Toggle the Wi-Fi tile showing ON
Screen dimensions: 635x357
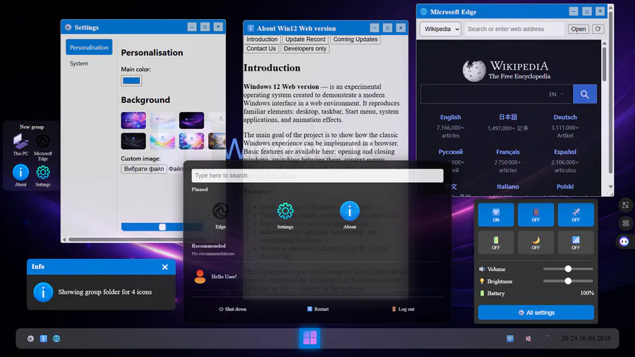(496, 215)
